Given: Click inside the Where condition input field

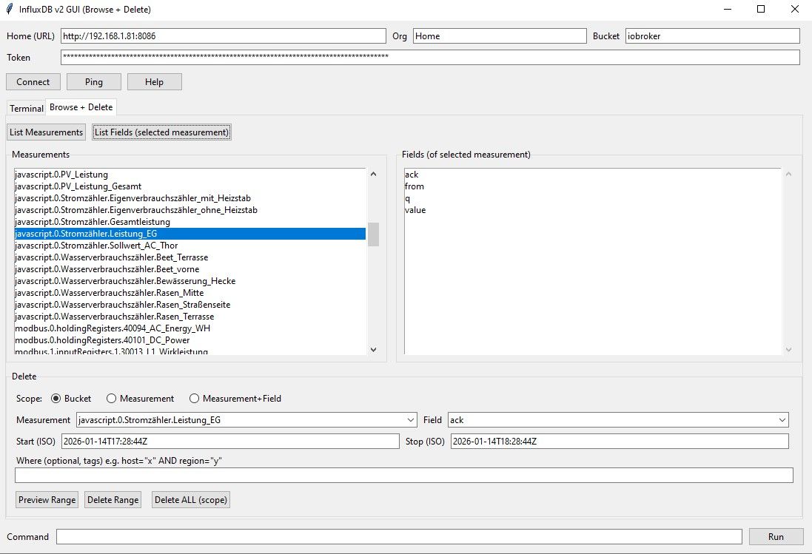Looking at the screenshot, I should [403, 475].
